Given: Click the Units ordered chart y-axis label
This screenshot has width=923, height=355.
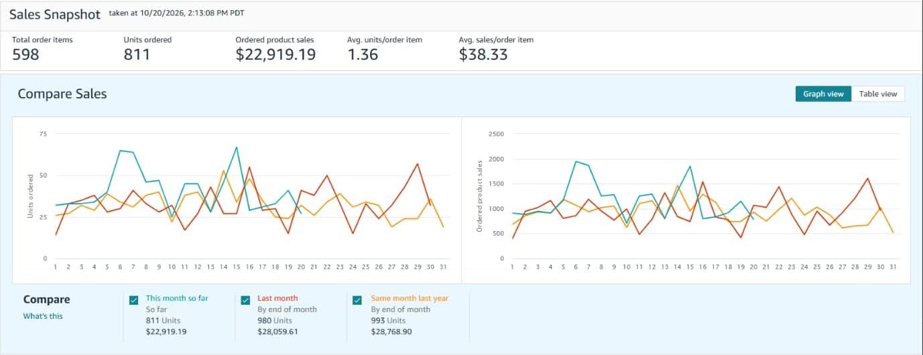Looking at the screenshot, I should point(29,196).
